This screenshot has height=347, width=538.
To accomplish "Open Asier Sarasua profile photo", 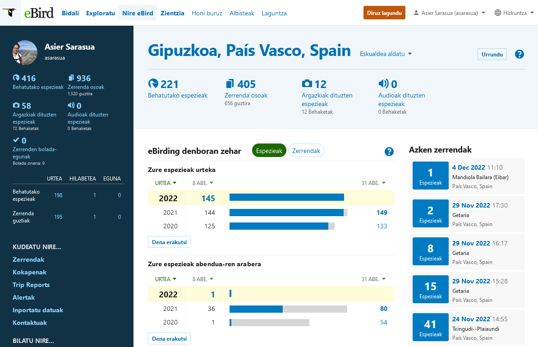I will [25, 52].
